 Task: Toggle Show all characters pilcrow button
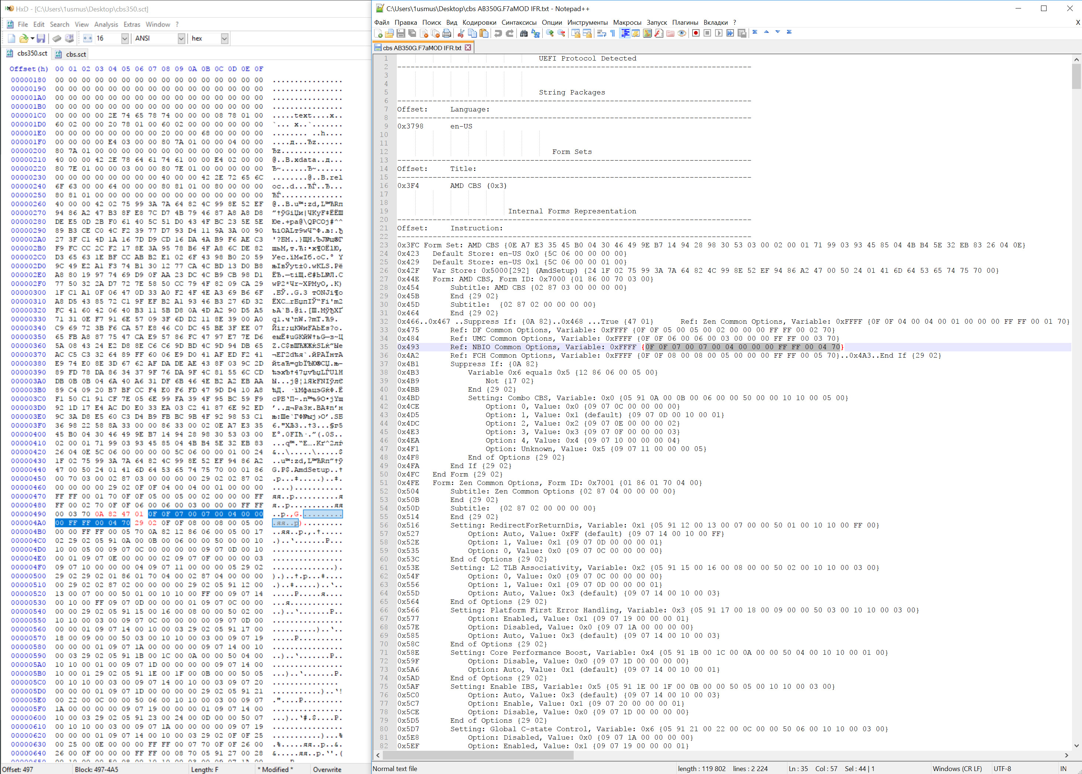[613, 33]
